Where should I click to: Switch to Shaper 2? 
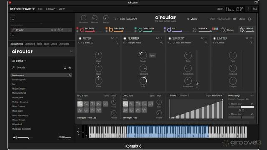tap(184, 95)
